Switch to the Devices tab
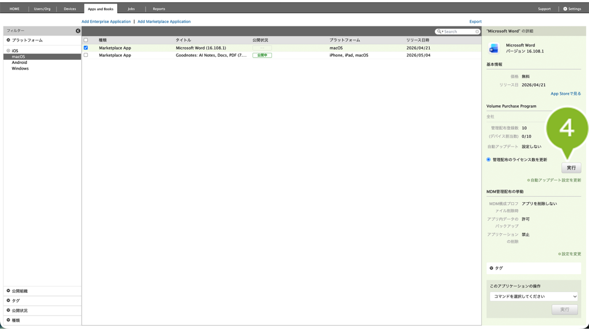 pyautogui.click(x=70, y=9)
